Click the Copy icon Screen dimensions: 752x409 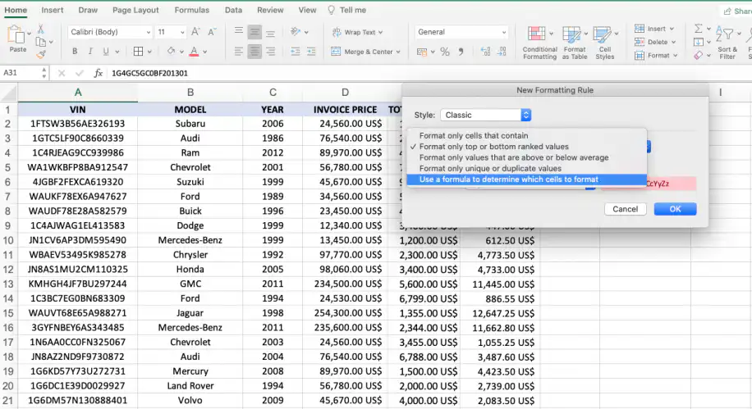[41, 42]
